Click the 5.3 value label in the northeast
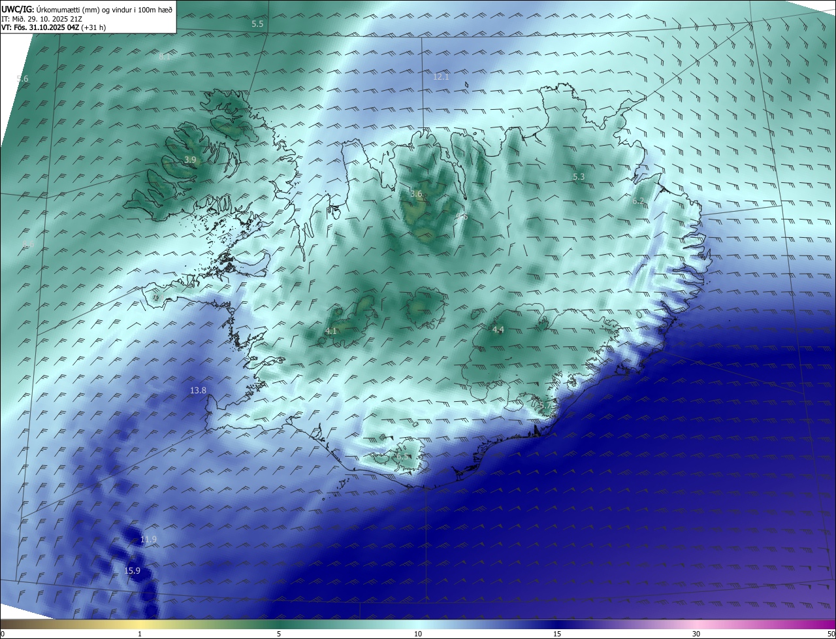The width and height of the screenshot is (836, 639). (x=579, y=176)
